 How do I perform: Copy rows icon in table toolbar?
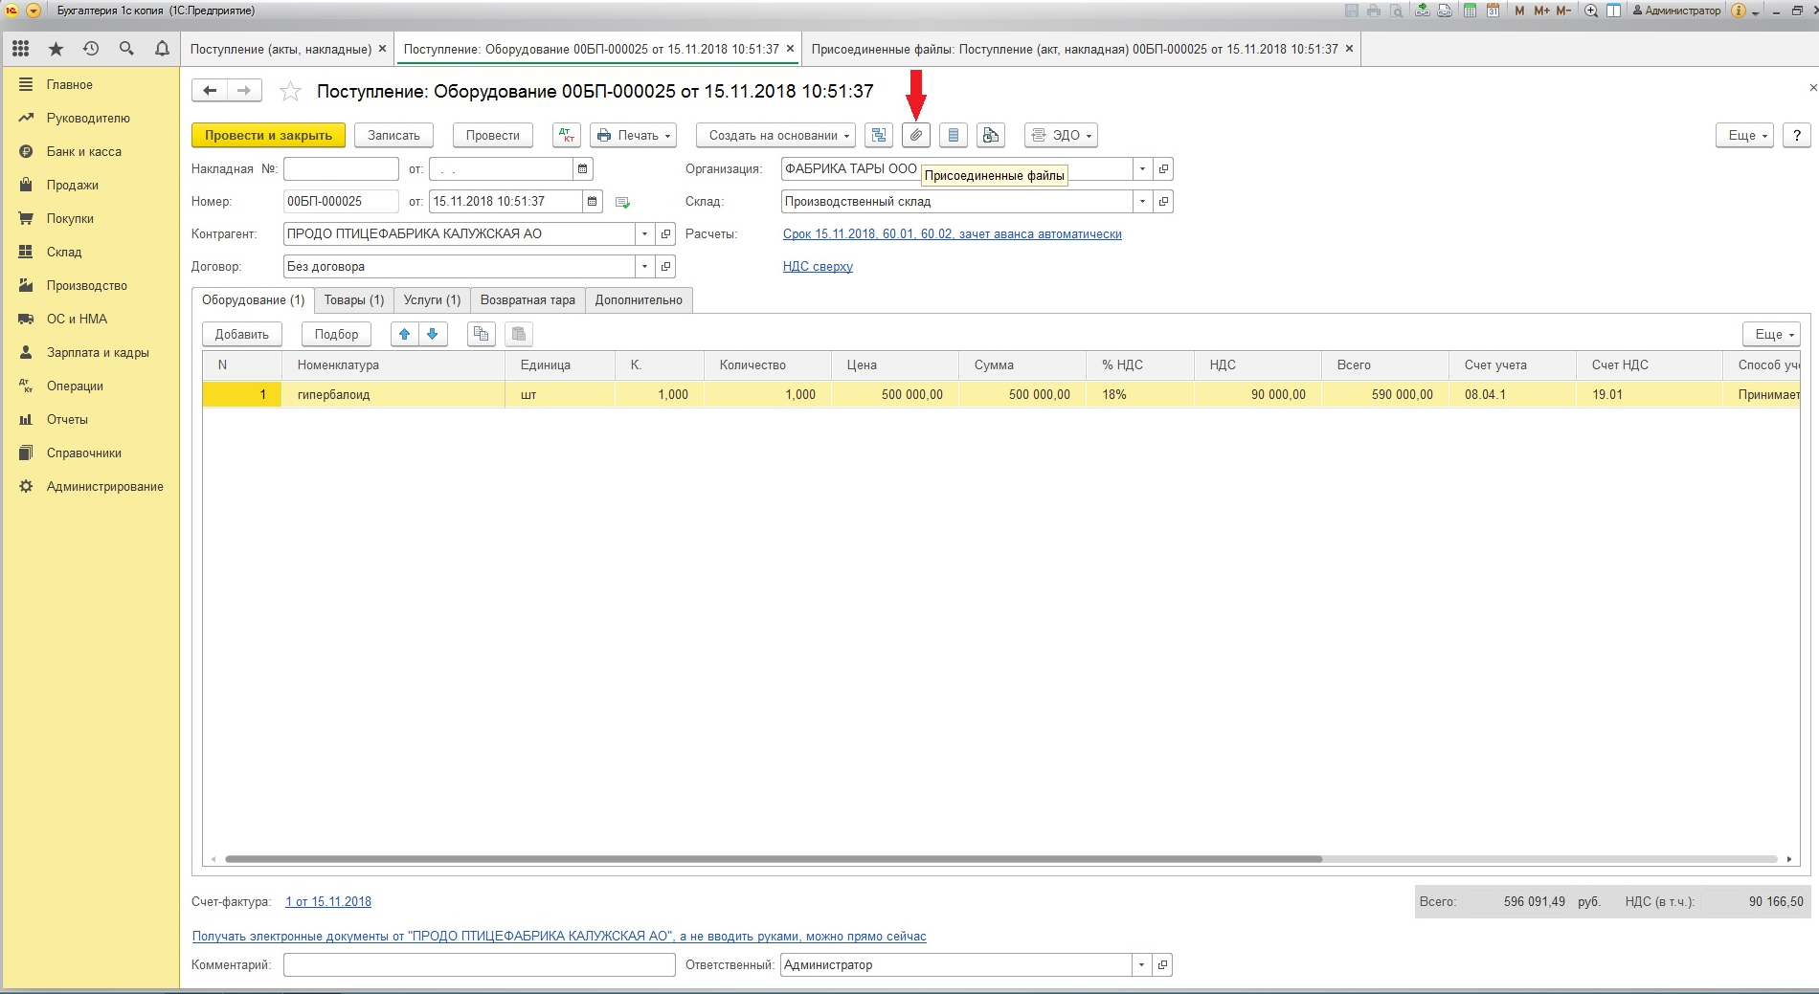482,334
